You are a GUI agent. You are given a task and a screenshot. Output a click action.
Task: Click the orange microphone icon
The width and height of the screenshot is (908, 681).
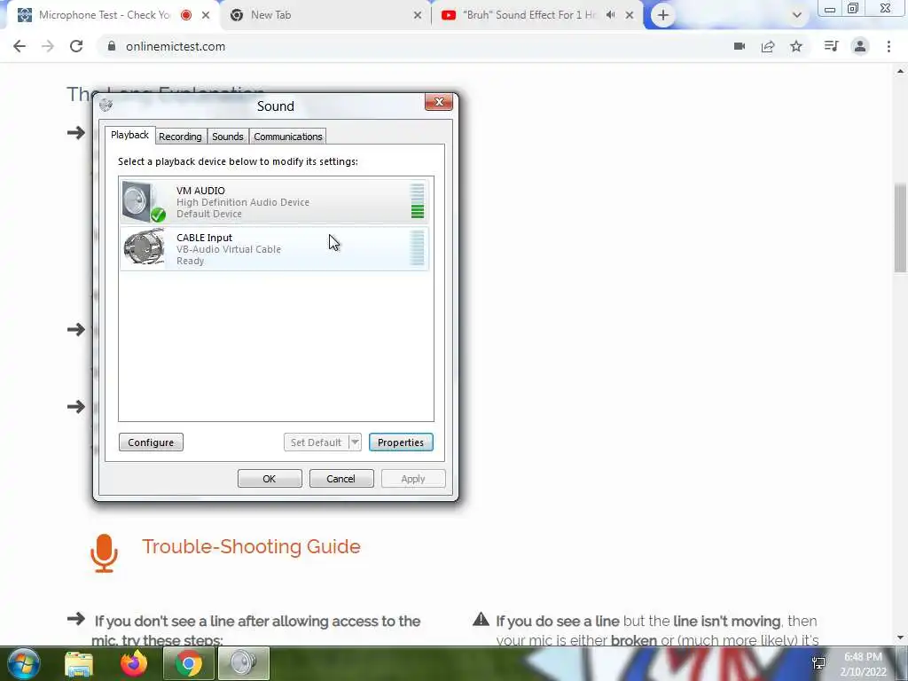click(105, 553)
